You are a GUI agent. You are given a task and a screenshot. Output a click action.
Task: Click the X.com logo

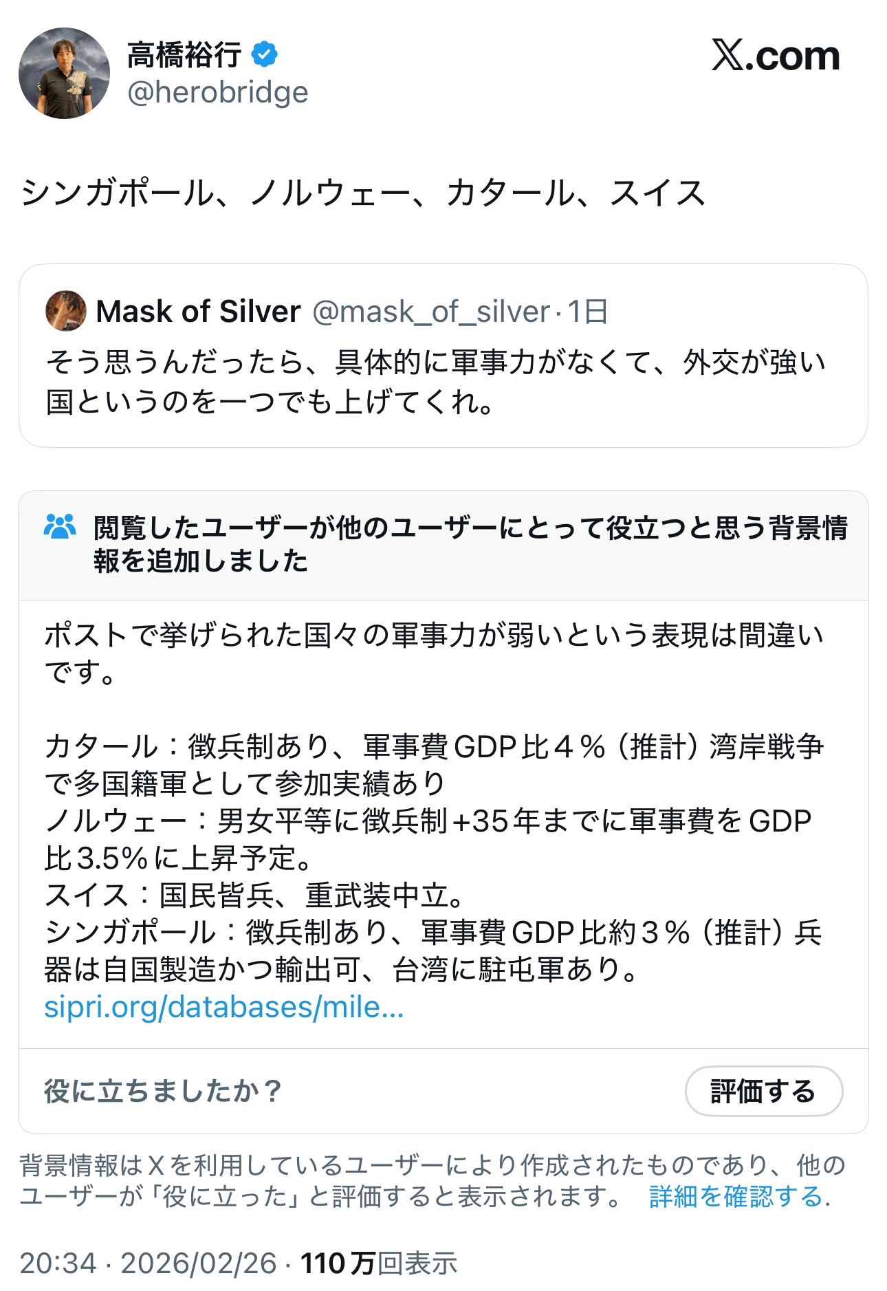coord(776,56)
